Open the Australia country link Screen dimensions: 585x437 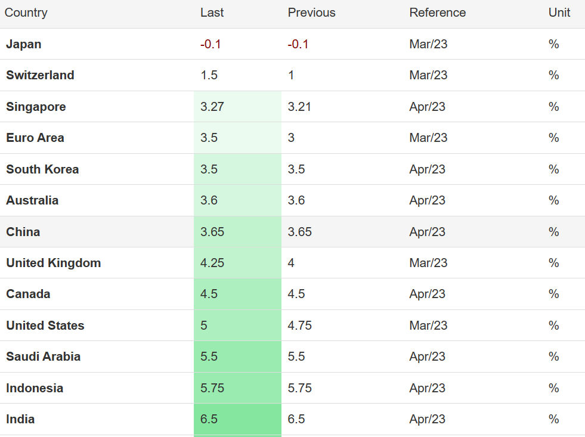point(32,200)
